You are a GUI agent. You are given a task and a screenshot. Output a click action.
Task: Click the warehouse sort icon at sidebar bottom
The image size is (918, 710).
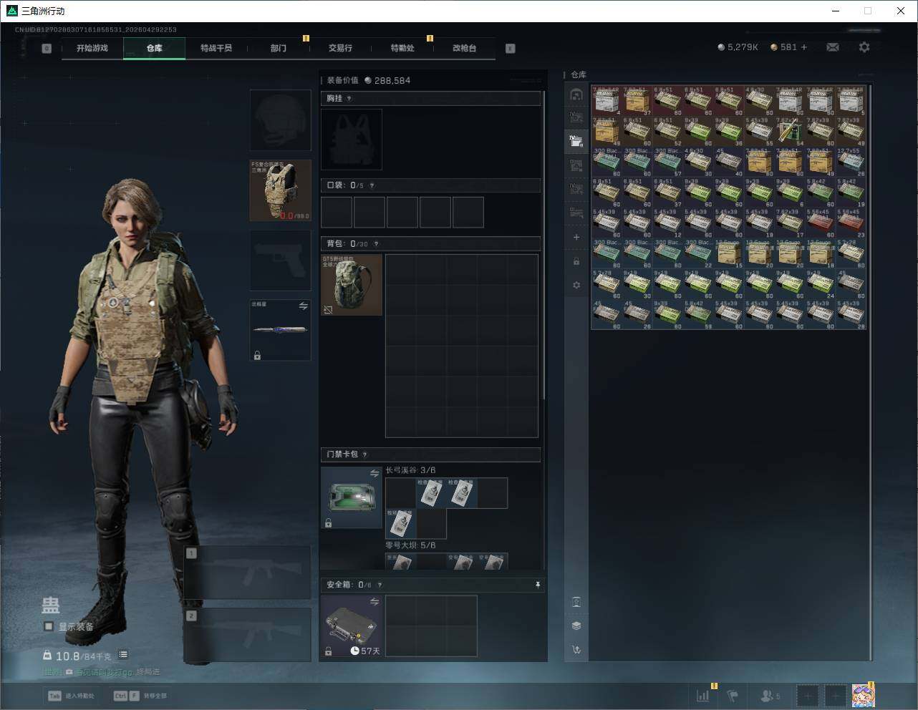[576, 650]
